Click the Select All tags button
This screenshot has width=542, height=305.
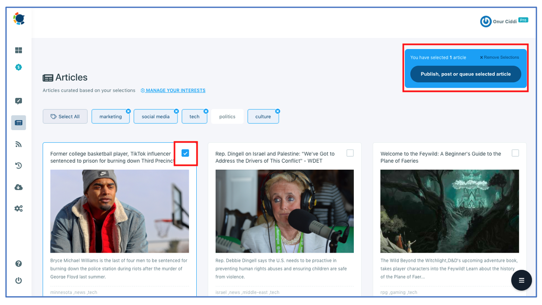(x=65, y=117)
